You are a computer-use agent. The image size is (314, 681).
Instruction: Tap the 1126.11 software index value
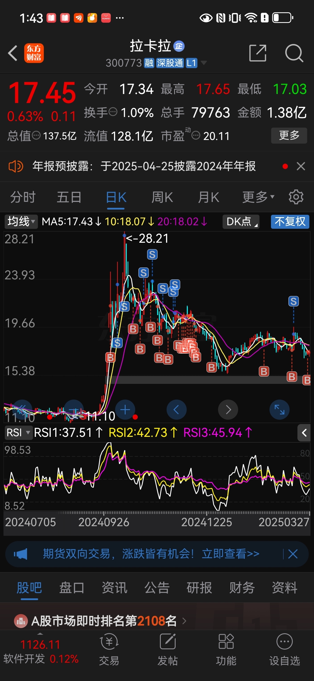tap(40, 644)
